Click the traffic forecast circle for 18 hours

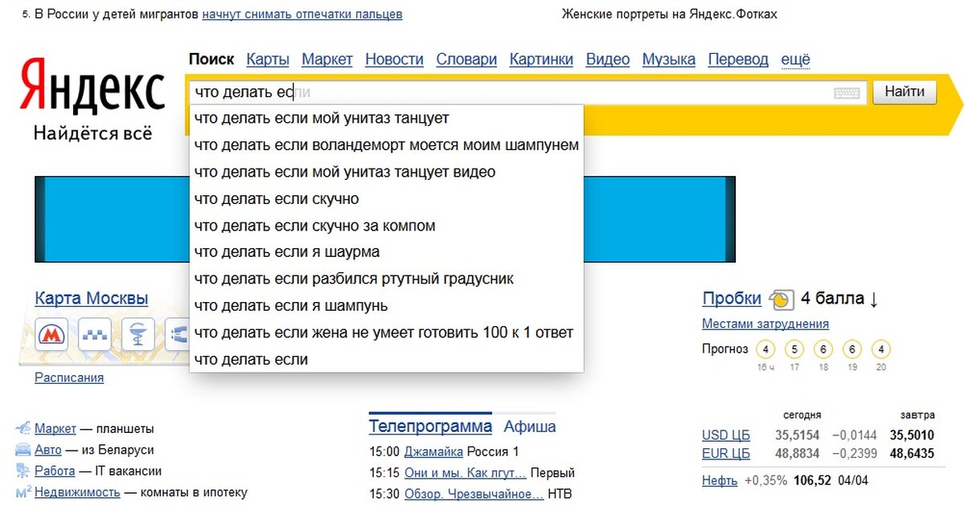pos(823,349)
